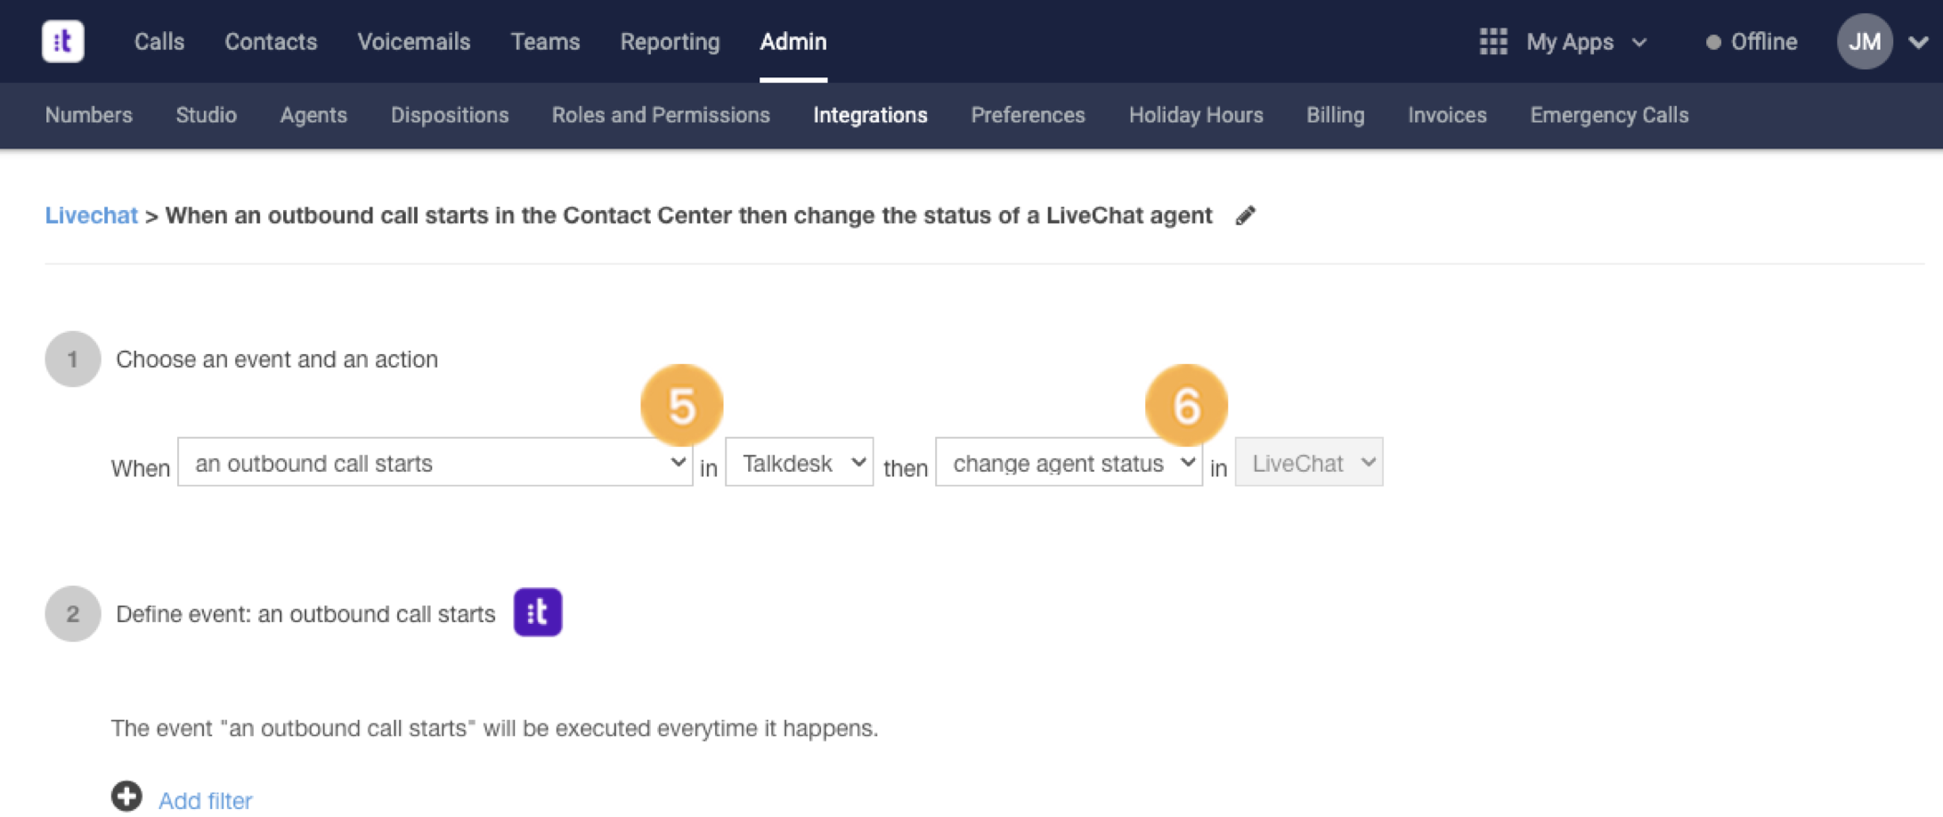Open the Reporting menu
Image resolution: width=1943 pixels, height=817 pixels.
(x=670, y=42)
